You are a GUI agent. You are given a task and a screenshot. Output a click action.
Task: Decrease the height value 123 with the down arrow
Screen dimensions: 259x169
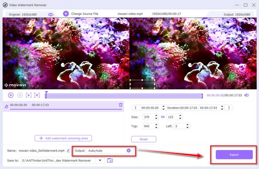pyautogui.click(x=180, y=118)
